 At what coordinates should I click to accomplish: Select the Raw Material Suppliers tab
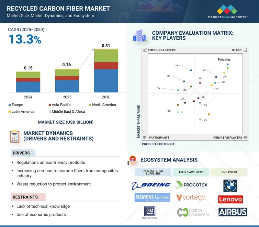pyautogui.click(x=153, y=172)
